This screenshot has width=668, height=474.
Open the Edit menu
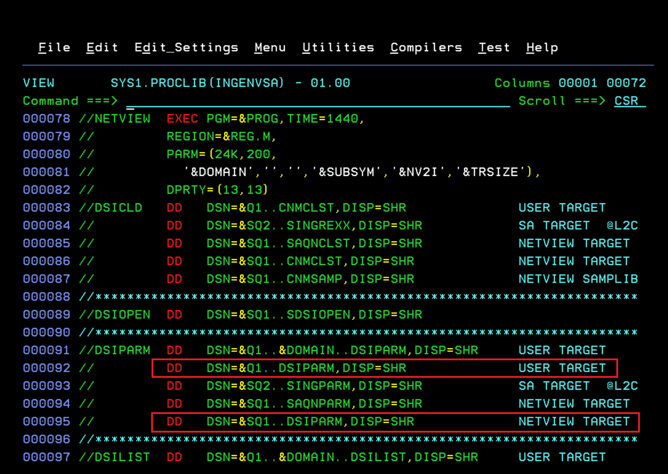point(102,47)
